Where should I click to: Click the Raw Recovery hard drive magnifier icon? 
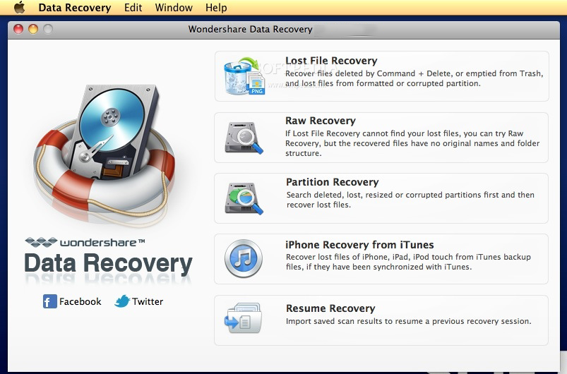[244, 138]
